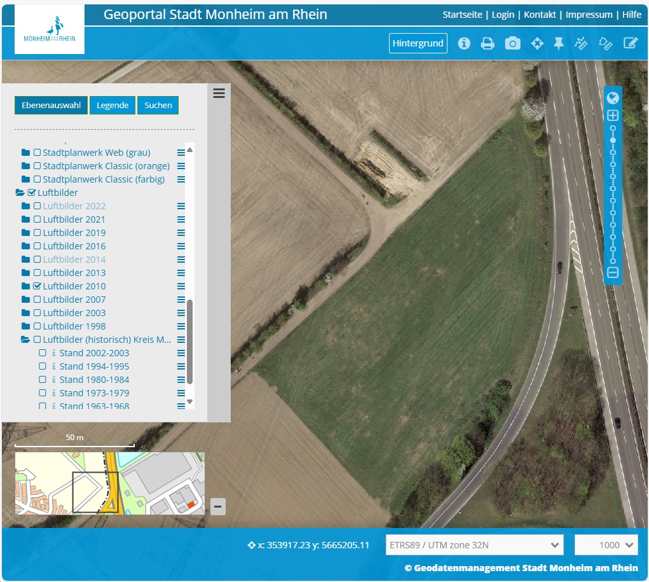
Task: Click the crosshair coordinate icon in the toolbar
Action: coord(537,43)
